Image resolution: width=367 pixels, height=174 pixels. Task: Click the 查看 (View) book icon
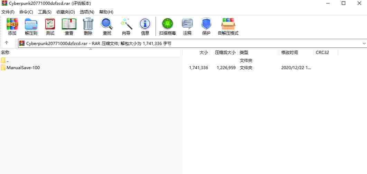click(x=69, y=24)
